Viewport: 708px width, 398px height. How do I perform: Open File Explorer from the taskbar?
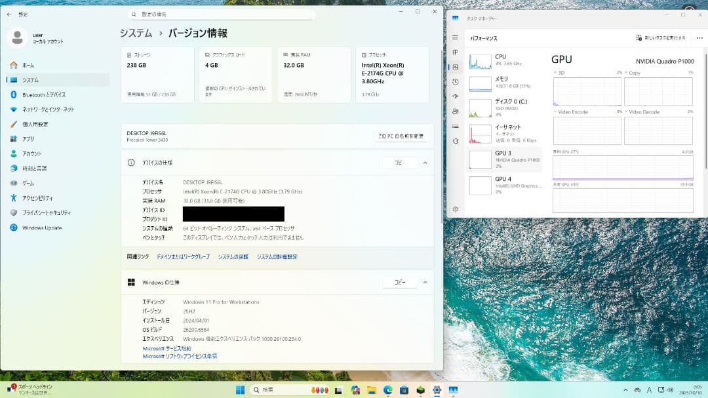pos(372,391)
